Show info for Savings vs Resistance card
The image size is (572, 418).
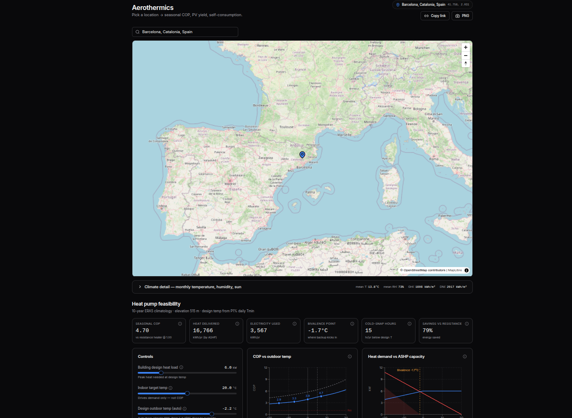click(x=467, y=324)
